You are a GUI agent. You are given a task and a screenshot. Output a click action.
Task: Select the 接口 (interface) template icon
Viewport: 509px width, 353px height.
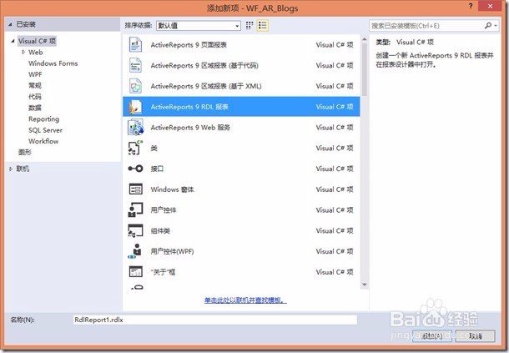[135, 169]
